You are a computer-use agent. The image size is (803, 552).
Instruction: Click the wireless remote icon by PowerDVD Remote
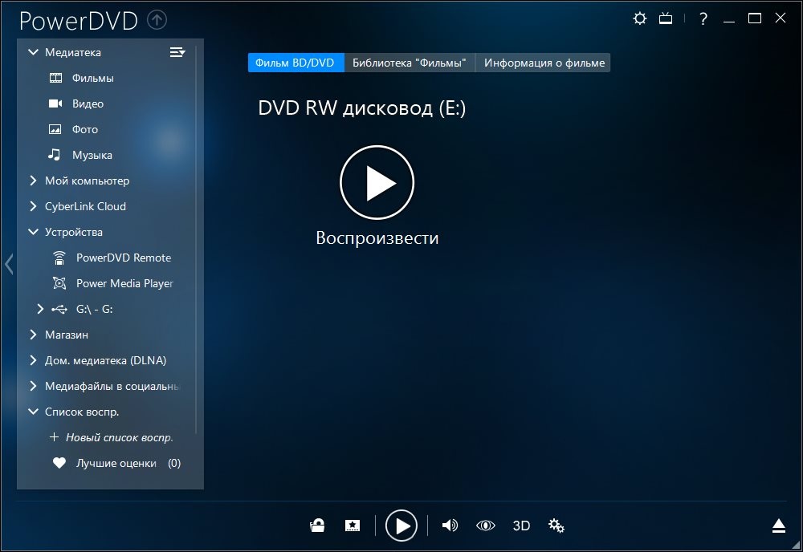pos(59,258)
